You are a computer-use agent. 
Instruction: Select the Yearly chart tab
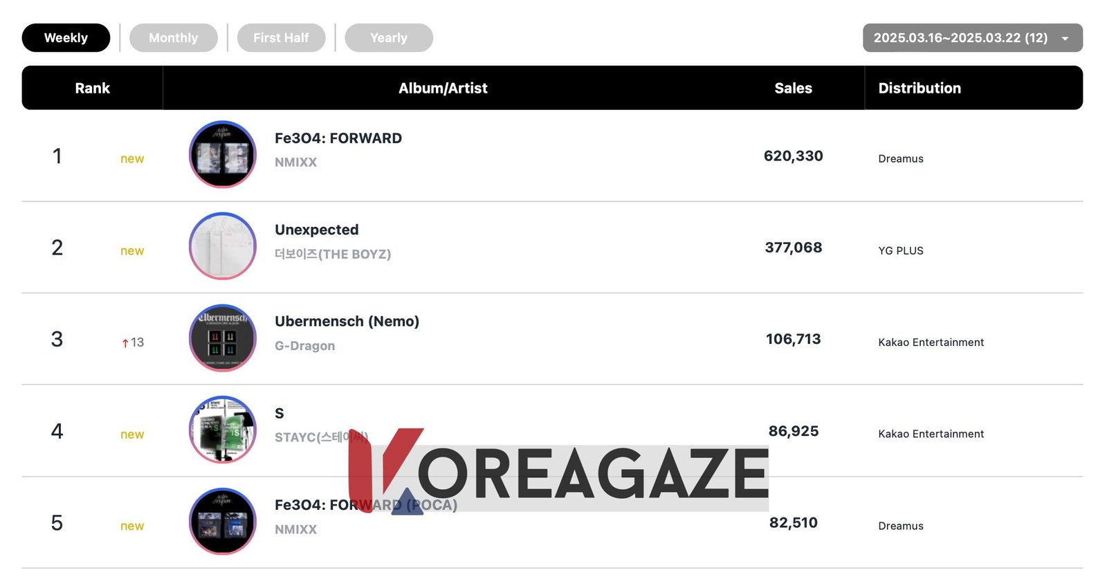[x=389, y=38]
